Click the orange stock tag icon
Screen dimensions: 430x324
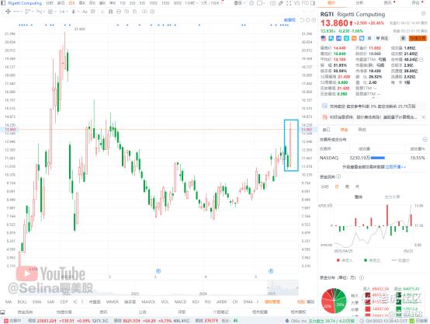point(354,38)
